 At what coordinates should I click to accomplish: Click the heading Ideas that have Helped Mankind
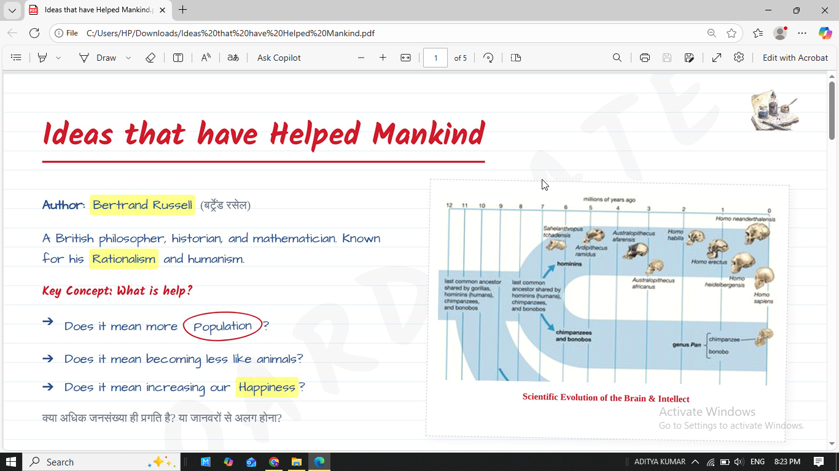(x=263, y=134)
